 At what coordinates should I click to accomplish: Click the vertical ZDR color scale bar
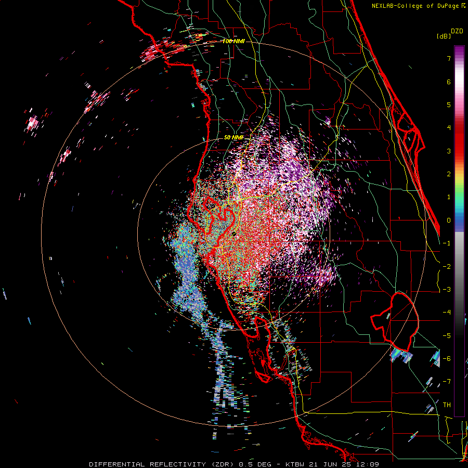click(459, 231)
